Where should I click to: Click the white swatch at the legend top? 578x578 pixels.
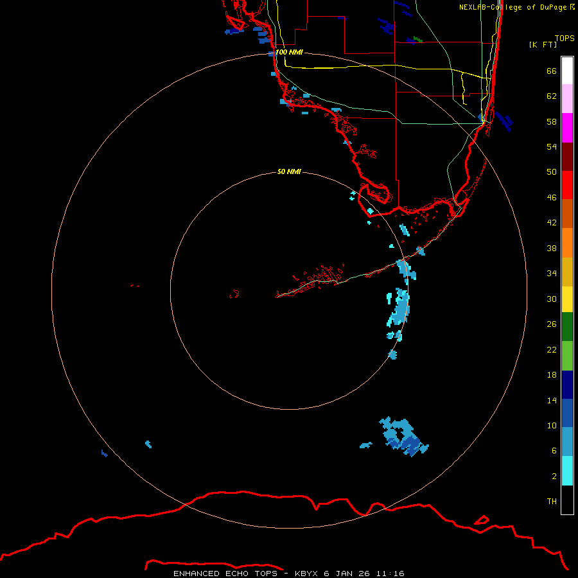[x=567, y=71]
